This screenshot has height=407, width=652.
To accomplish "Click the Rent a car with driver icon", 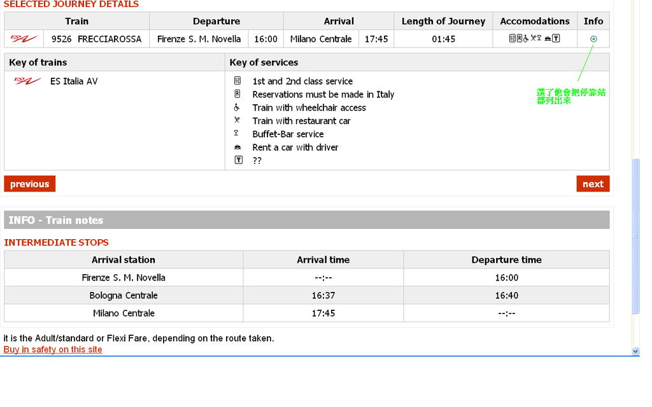I will [237, 147].
